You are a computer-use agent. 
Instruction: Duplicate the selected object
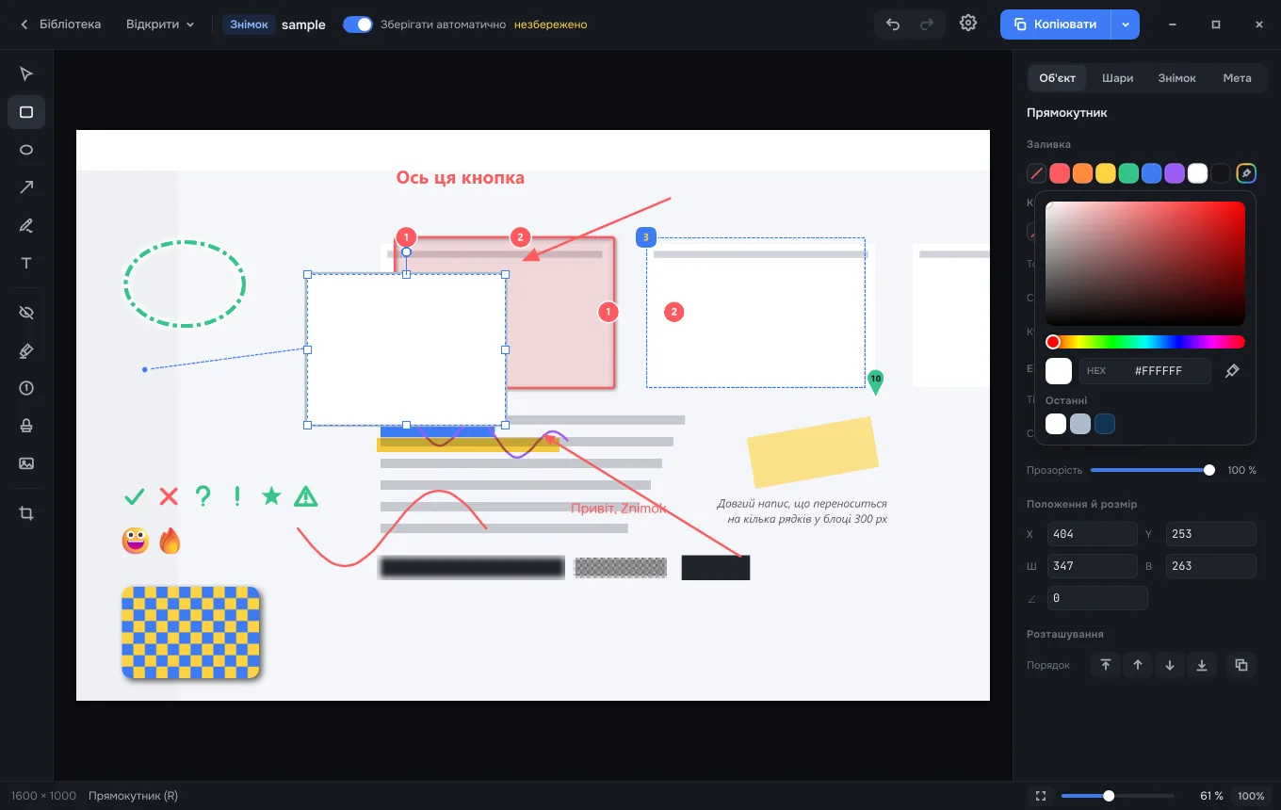coord(1241,665)
